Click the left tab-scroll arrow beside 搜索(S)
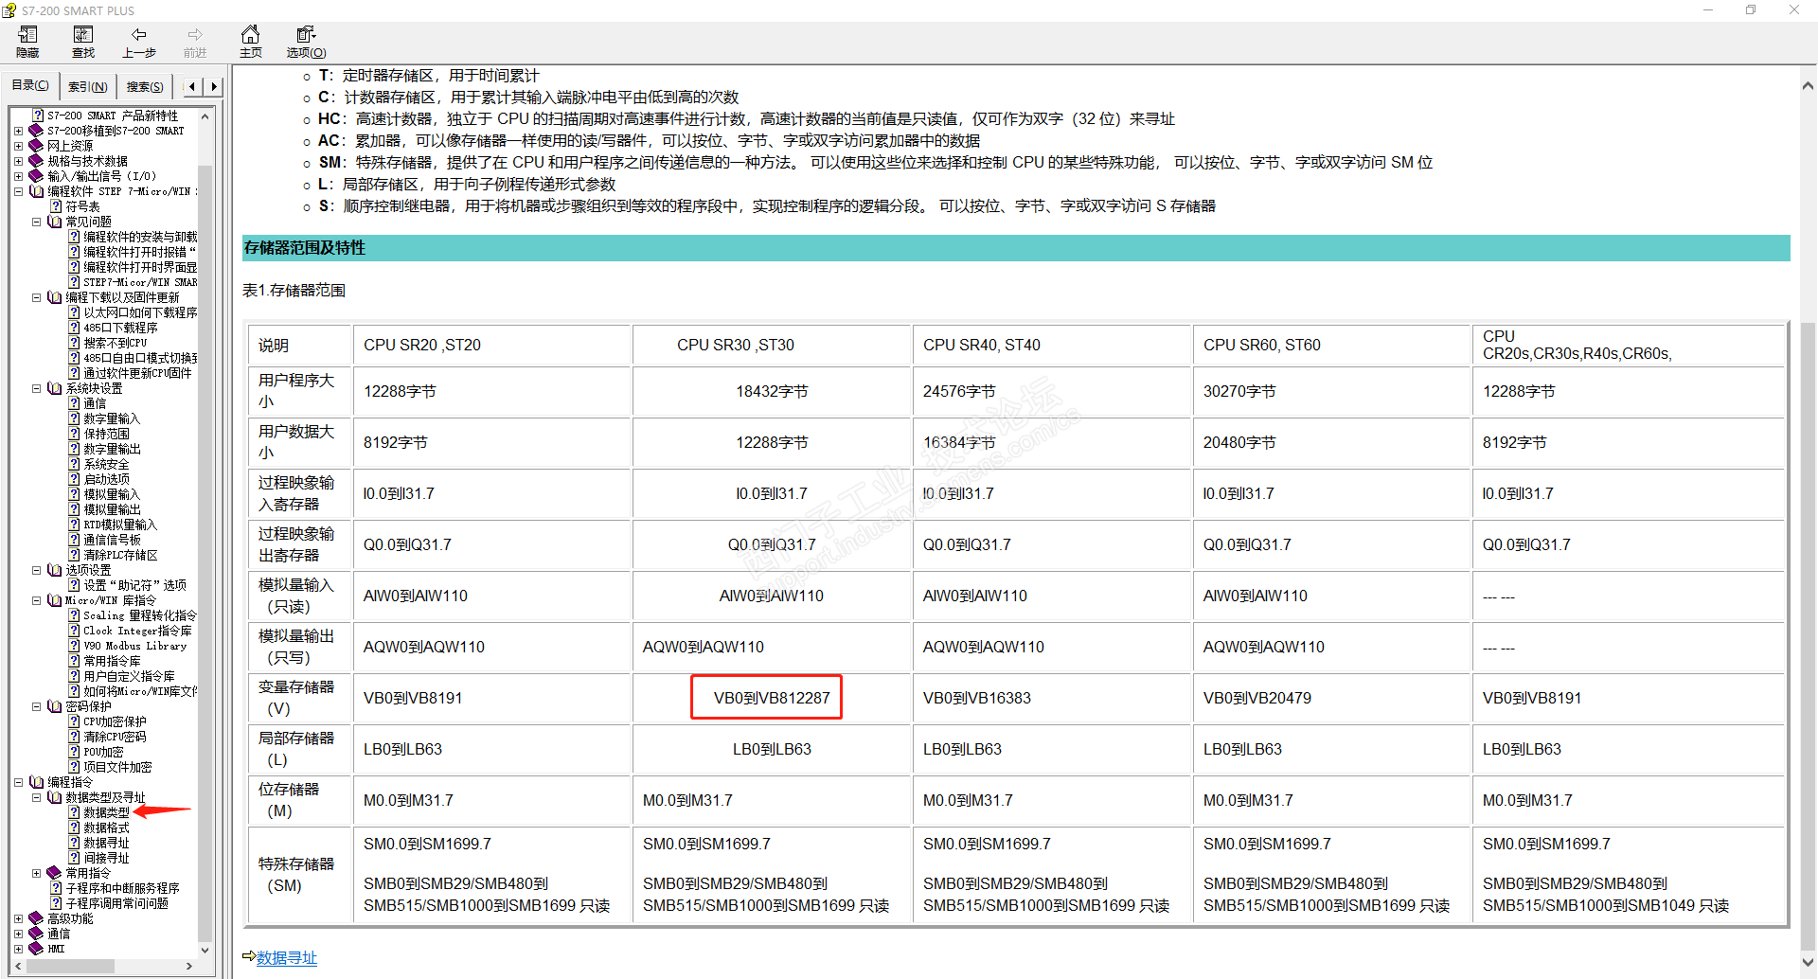The image size is (1818, 979). (x=192, y=86)
